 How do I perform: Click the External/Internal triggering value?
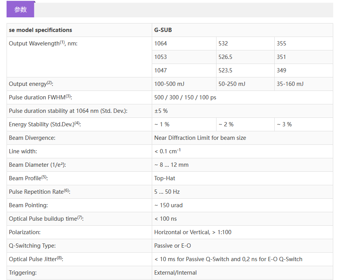coord(175,273)
